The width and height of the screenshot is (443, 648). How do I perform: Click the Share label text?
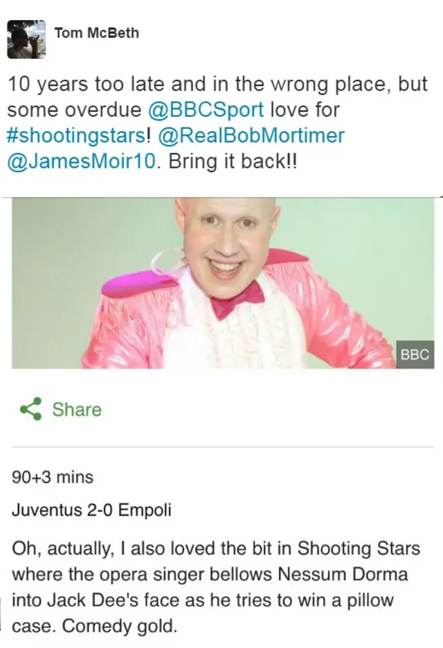tap(77, 410)
